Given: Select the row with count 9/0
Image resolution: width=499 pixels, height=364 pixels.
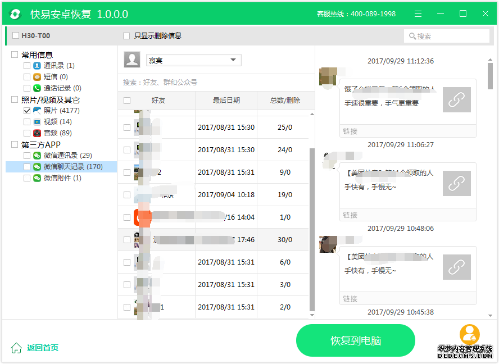Looking at the screenshot, I should (213, 172).
